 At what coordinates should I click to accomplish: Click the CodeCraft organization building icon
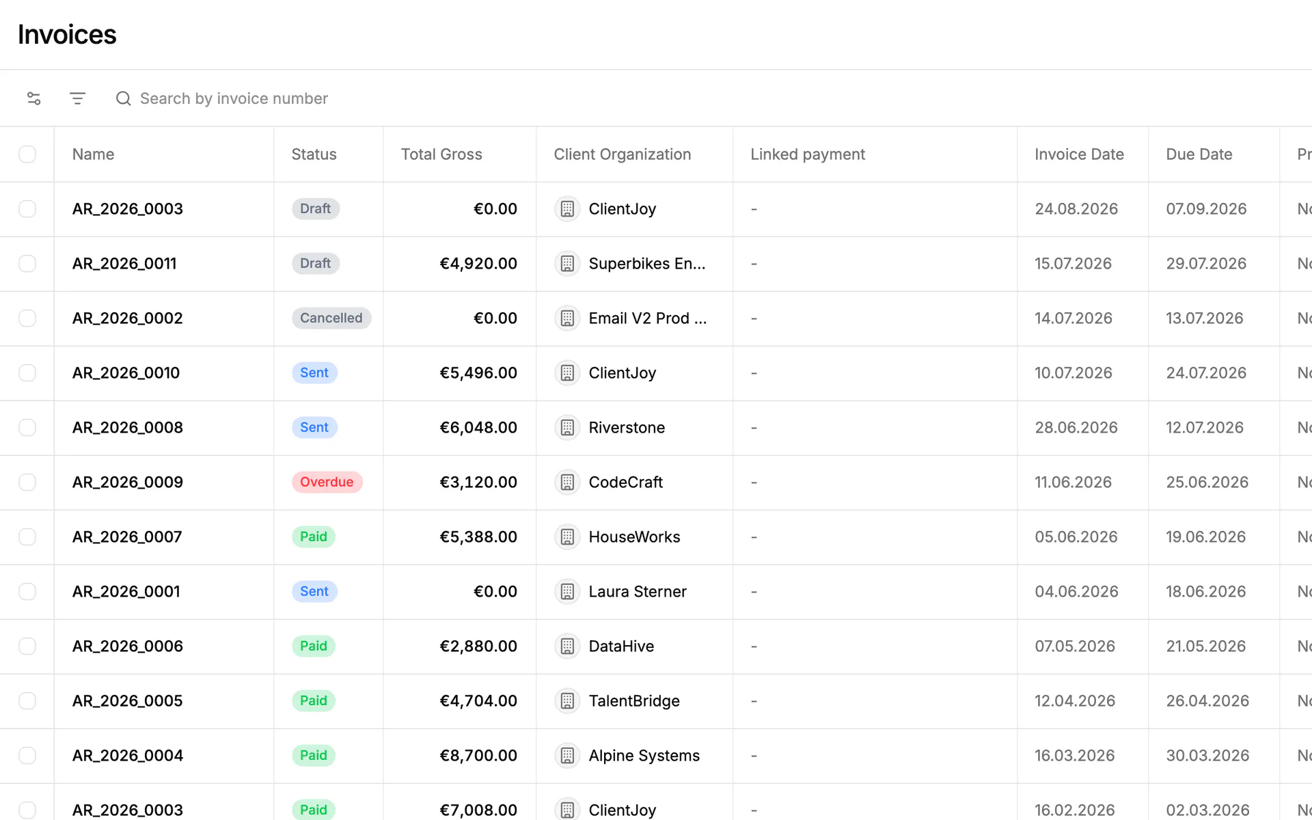coord(567,482)
